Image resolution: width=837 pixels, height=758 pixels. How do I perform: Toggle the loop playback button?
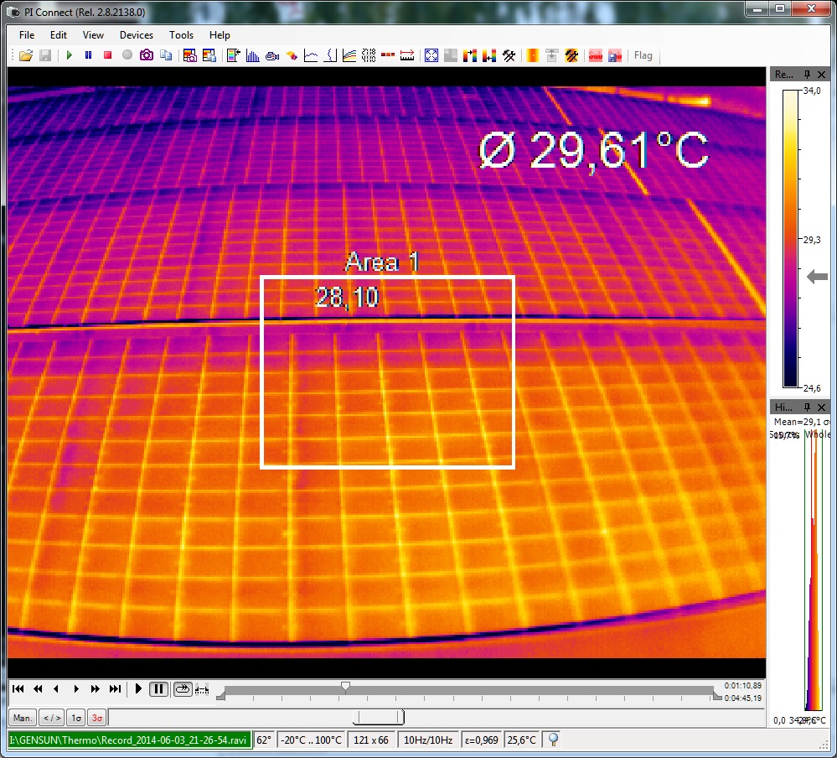(182, 689)
